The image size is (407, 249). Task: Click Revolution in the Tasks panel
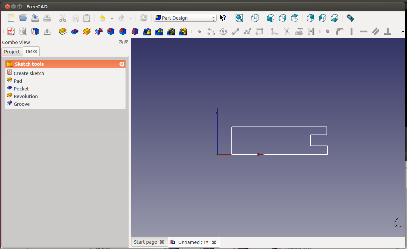pos(26,96)
